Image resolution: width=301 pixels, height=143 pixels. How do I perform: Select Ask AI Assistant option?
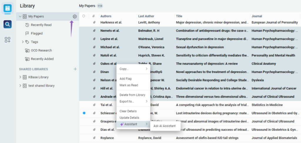[x=164, y=126]
